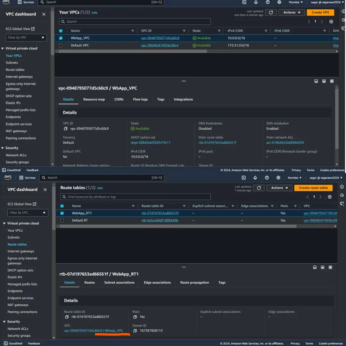This screenshot has width=346, height=346.
Task: Close the lower VPC dashboard sidebar
Action: click(45, 190)
